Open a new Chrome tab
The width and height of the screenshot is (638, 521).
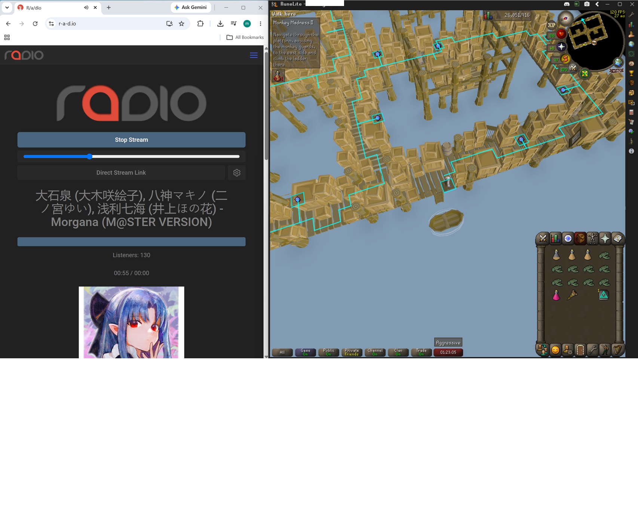coord(109,7)
